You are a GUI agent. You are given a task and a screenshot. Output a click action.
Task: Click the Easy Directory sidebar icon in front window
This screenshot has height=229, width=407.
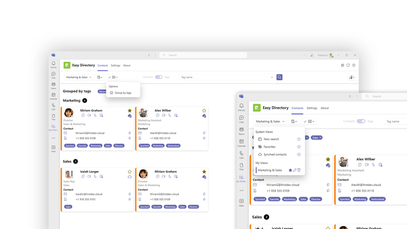pyautogui.click(x=241, y=179)
